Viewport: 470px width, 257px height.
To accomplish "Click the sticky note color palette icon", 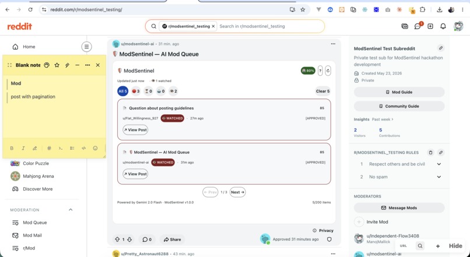I will click(47, 65).
